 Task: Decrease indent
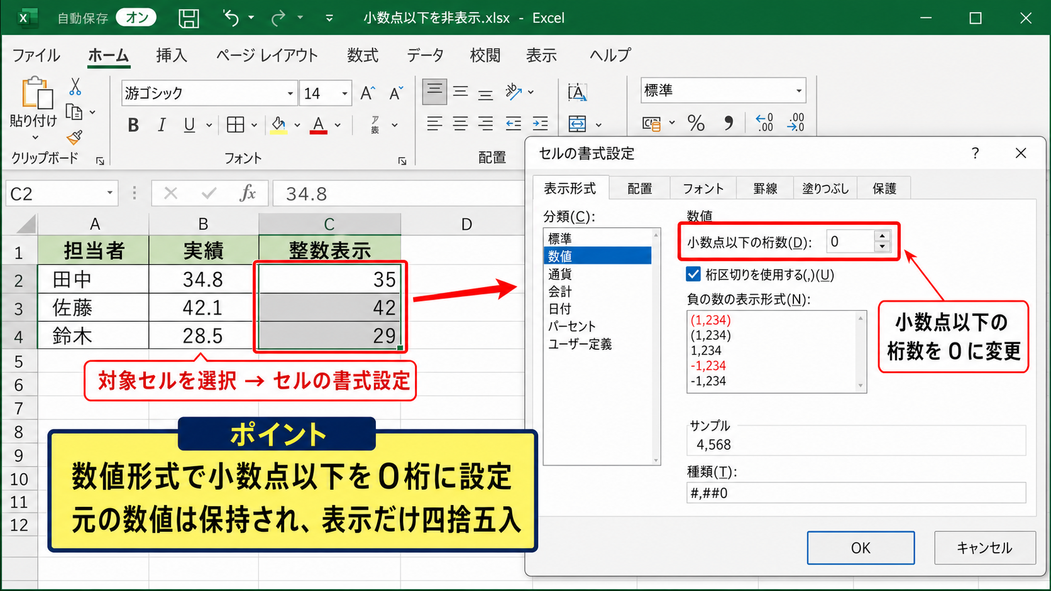click(514, 124)
